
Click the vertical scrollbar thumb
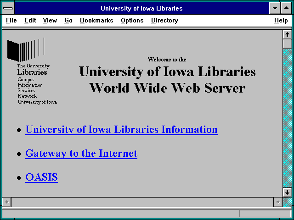tap(287, 44)
